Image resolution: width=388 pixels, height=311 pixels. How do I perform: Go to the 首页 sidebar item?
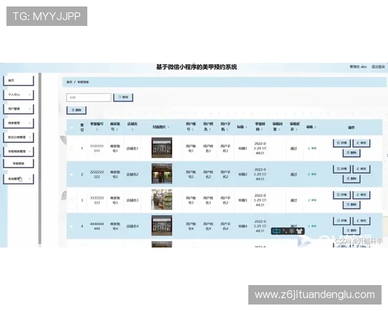coord(19,80)
